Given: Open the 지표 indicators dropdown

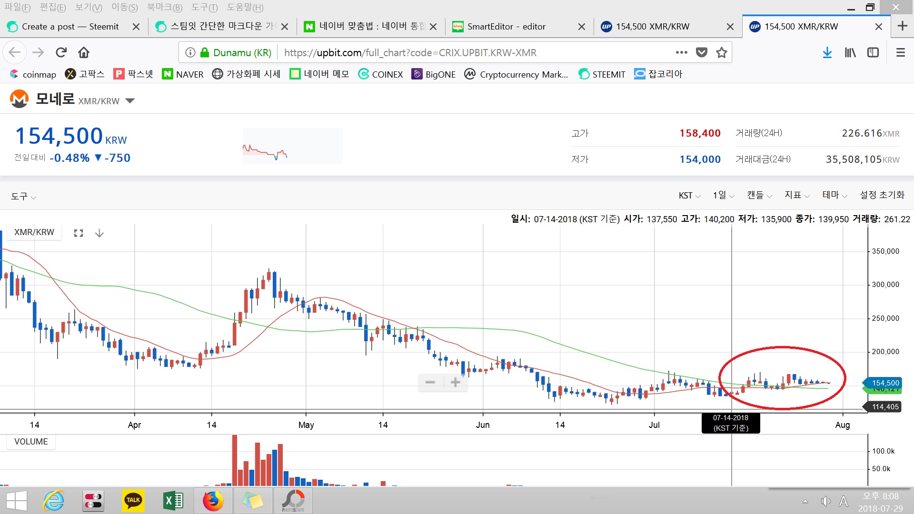Looking at the screenshot, I should 797,195.
